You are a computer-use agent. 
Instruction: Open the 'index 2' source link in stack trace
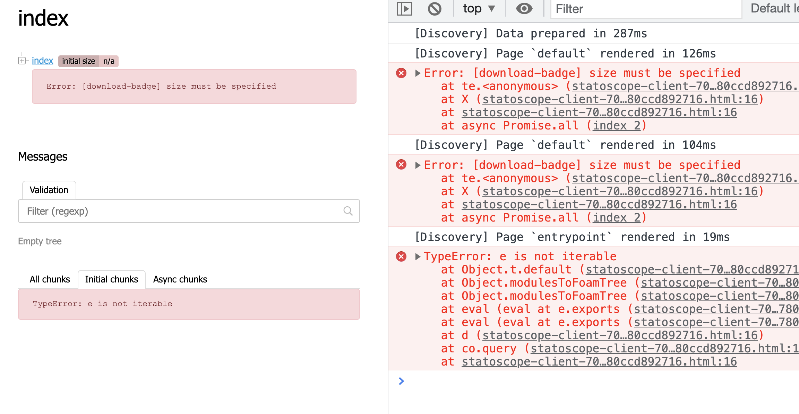point(617,125)
